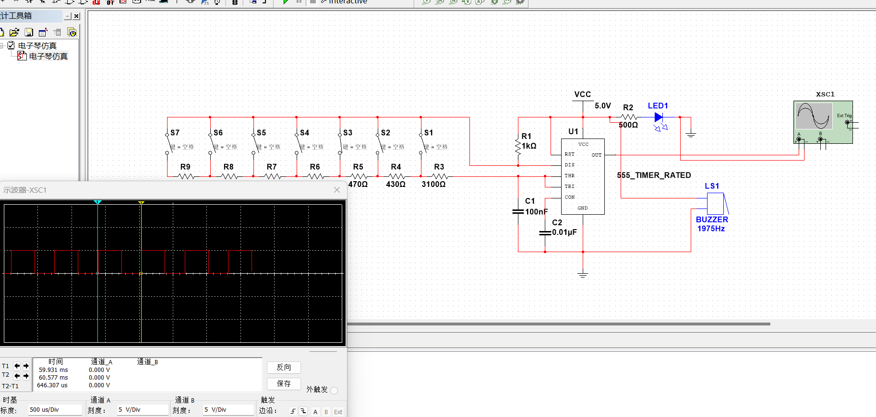876x417 pixels.
Task: Collapse the 电子琴仿真 root tree node
Action: 2,46
